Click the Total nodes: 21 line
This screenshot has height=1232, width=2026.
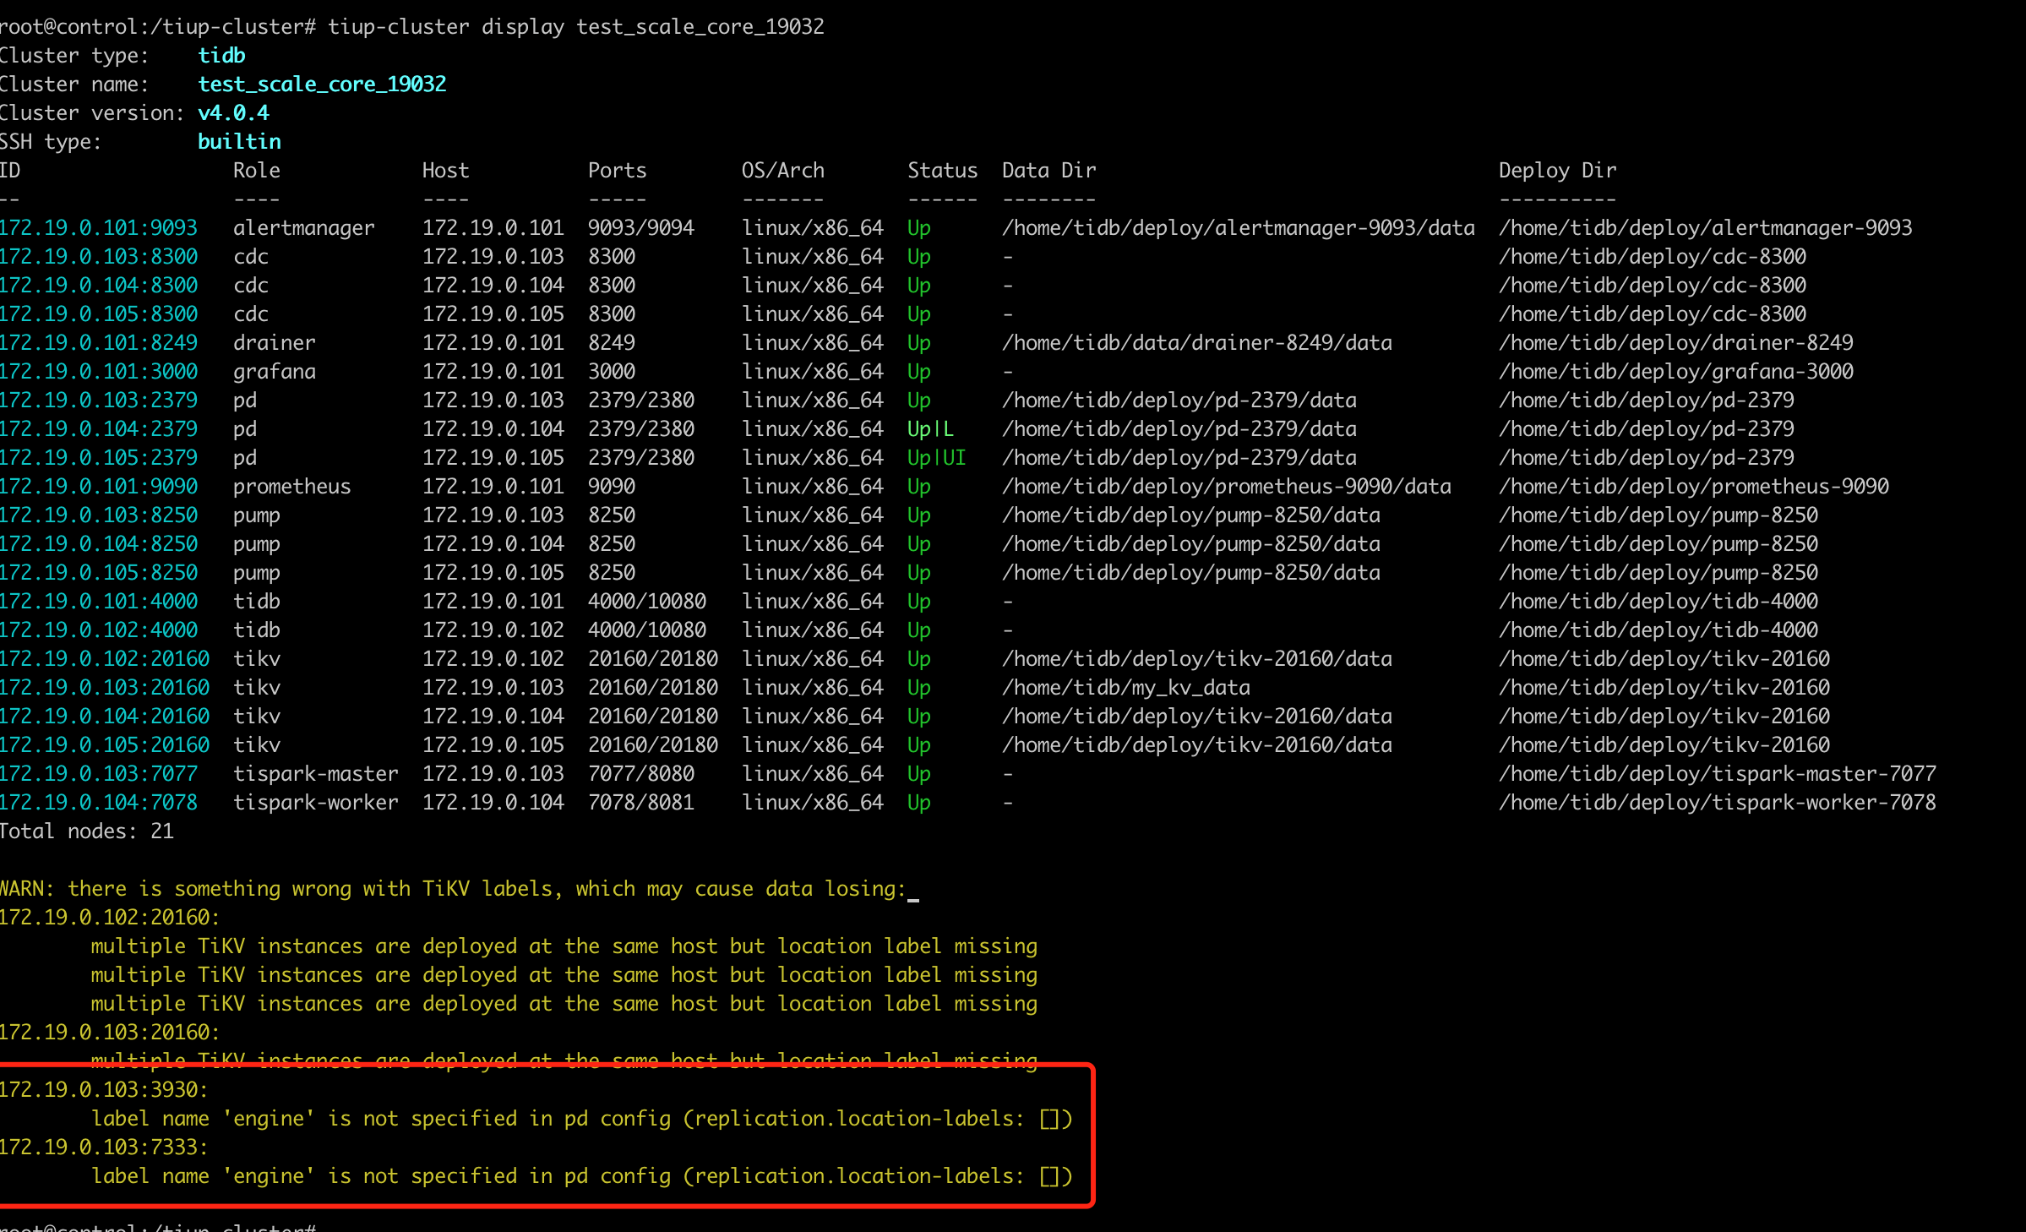point(86,831)
